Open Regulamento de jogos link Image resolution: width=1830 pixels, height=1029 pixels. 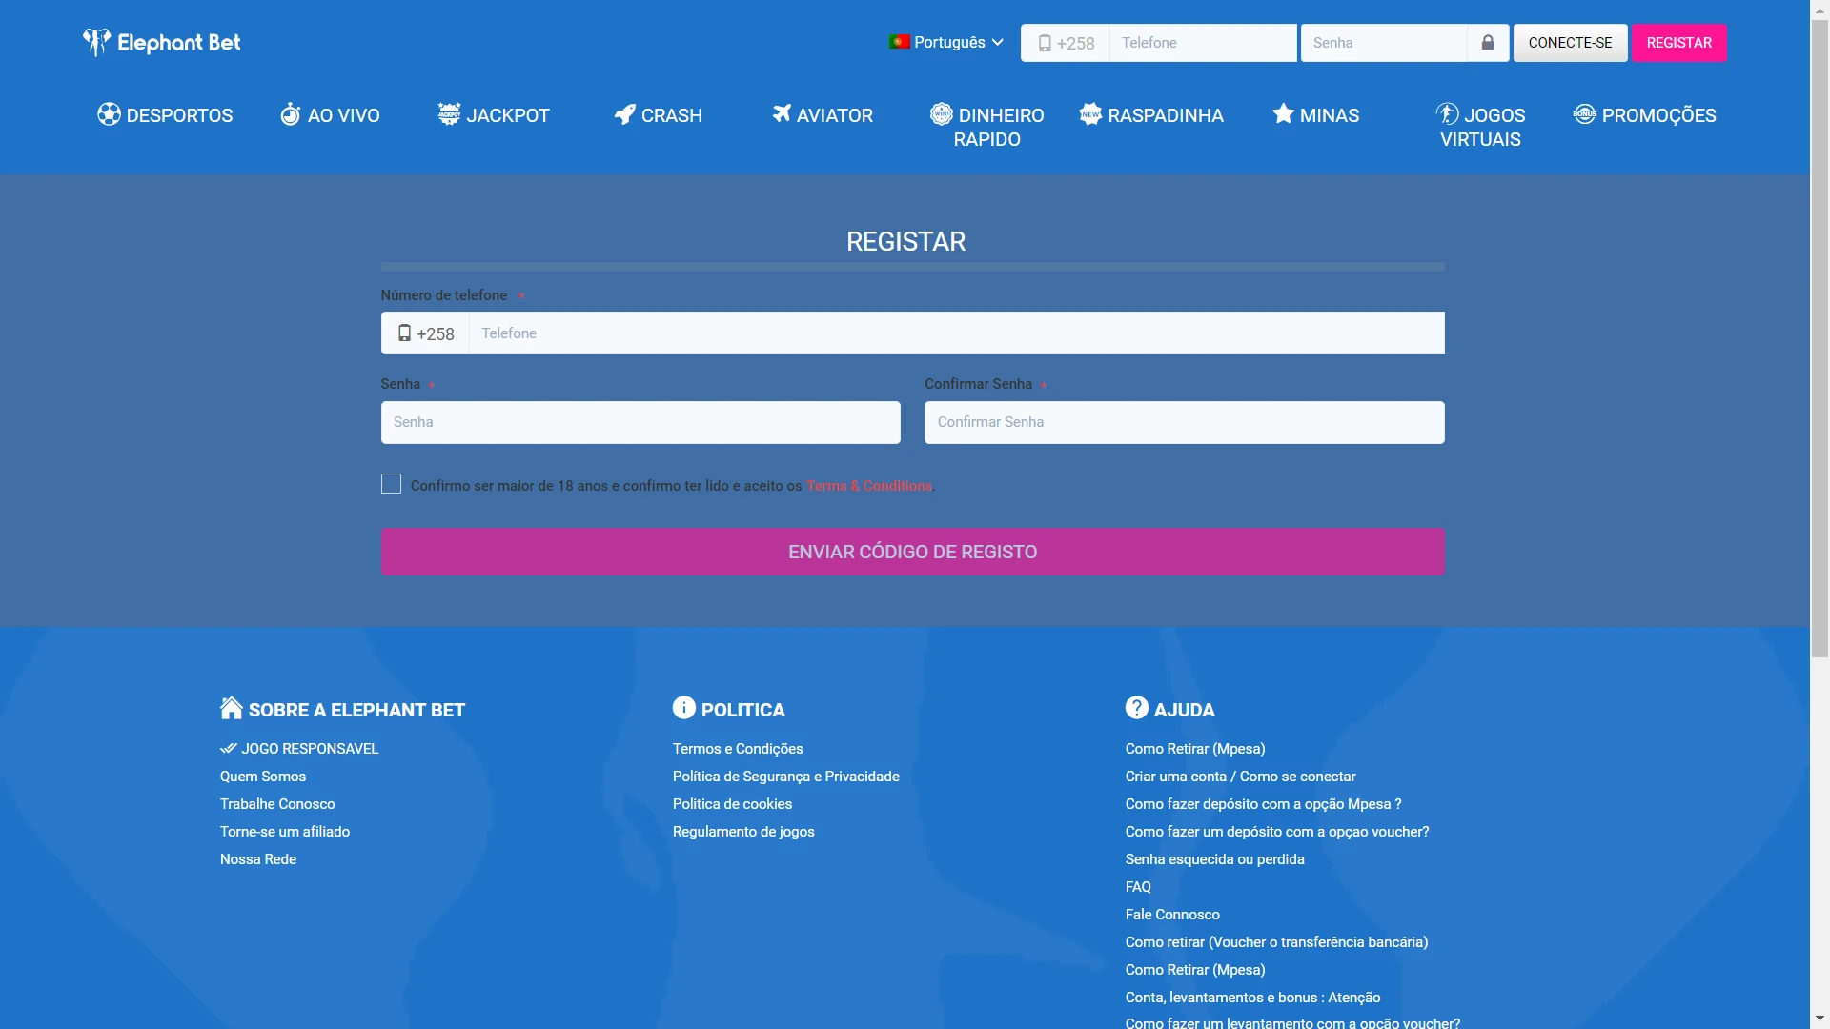[x=743, y=832]
